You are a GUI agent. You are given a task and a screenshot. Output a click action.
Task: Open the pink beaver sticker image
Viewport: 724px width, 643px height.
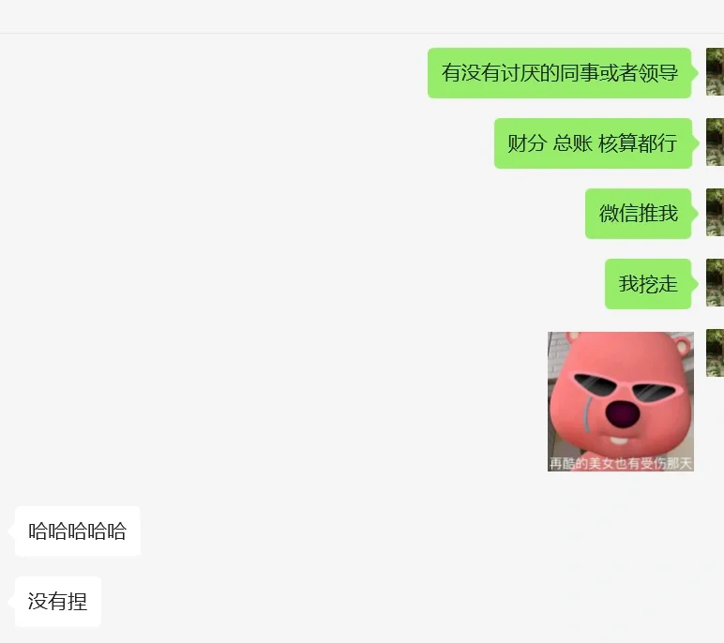(621, 401)
